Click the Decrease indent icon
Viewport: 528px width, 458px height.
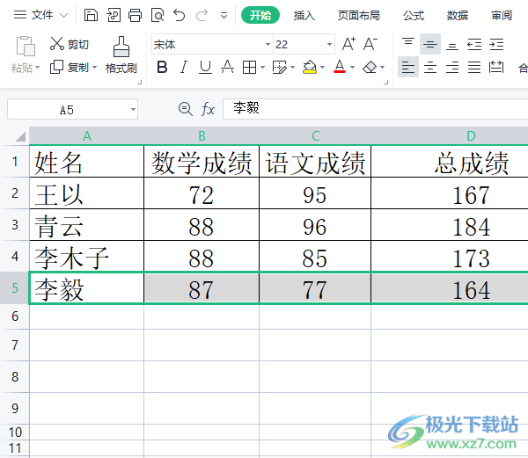(x=474, y=44)
